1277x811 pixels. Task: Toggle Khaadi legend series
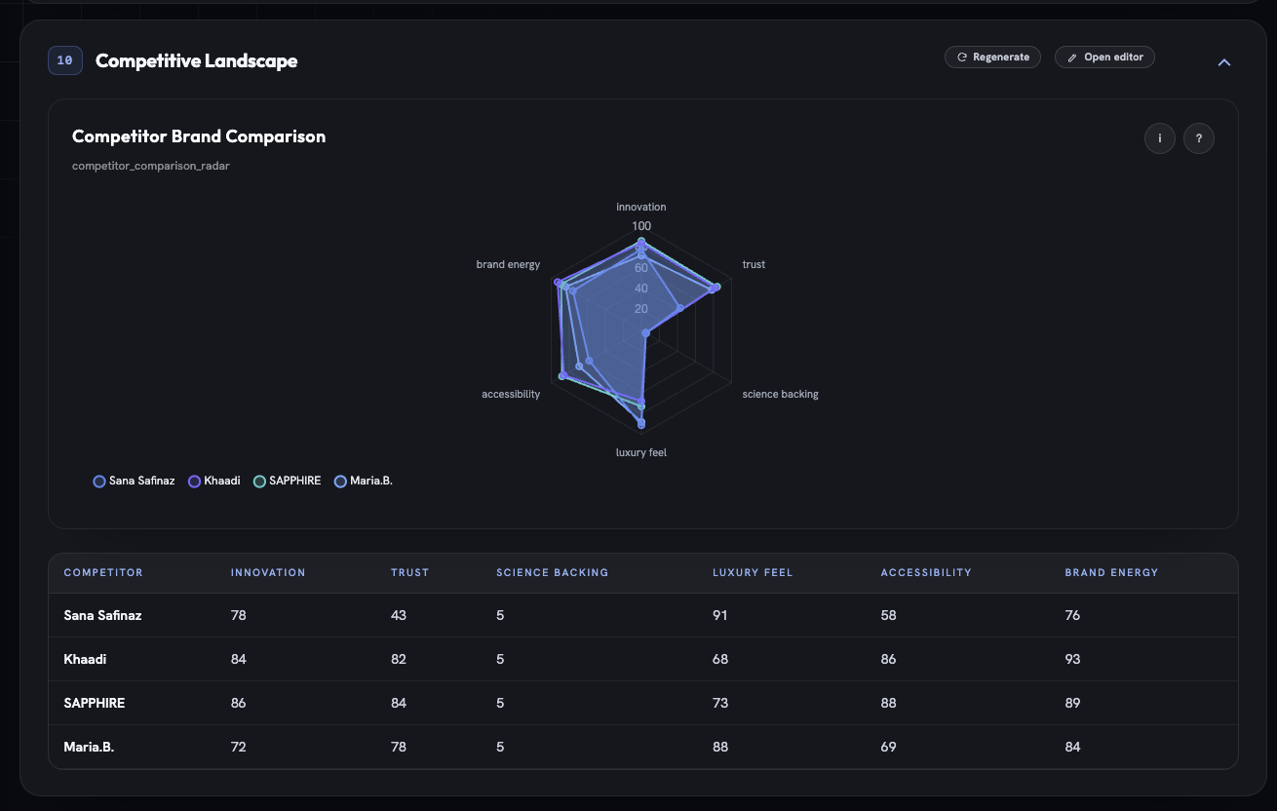coord(214,481)
